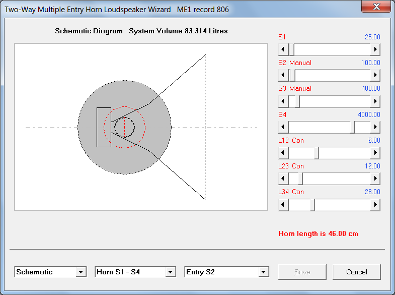Click the S1 value 25.00
Image resolution: width=395 pixels, height=295 pixels.
tap(372, 37)
